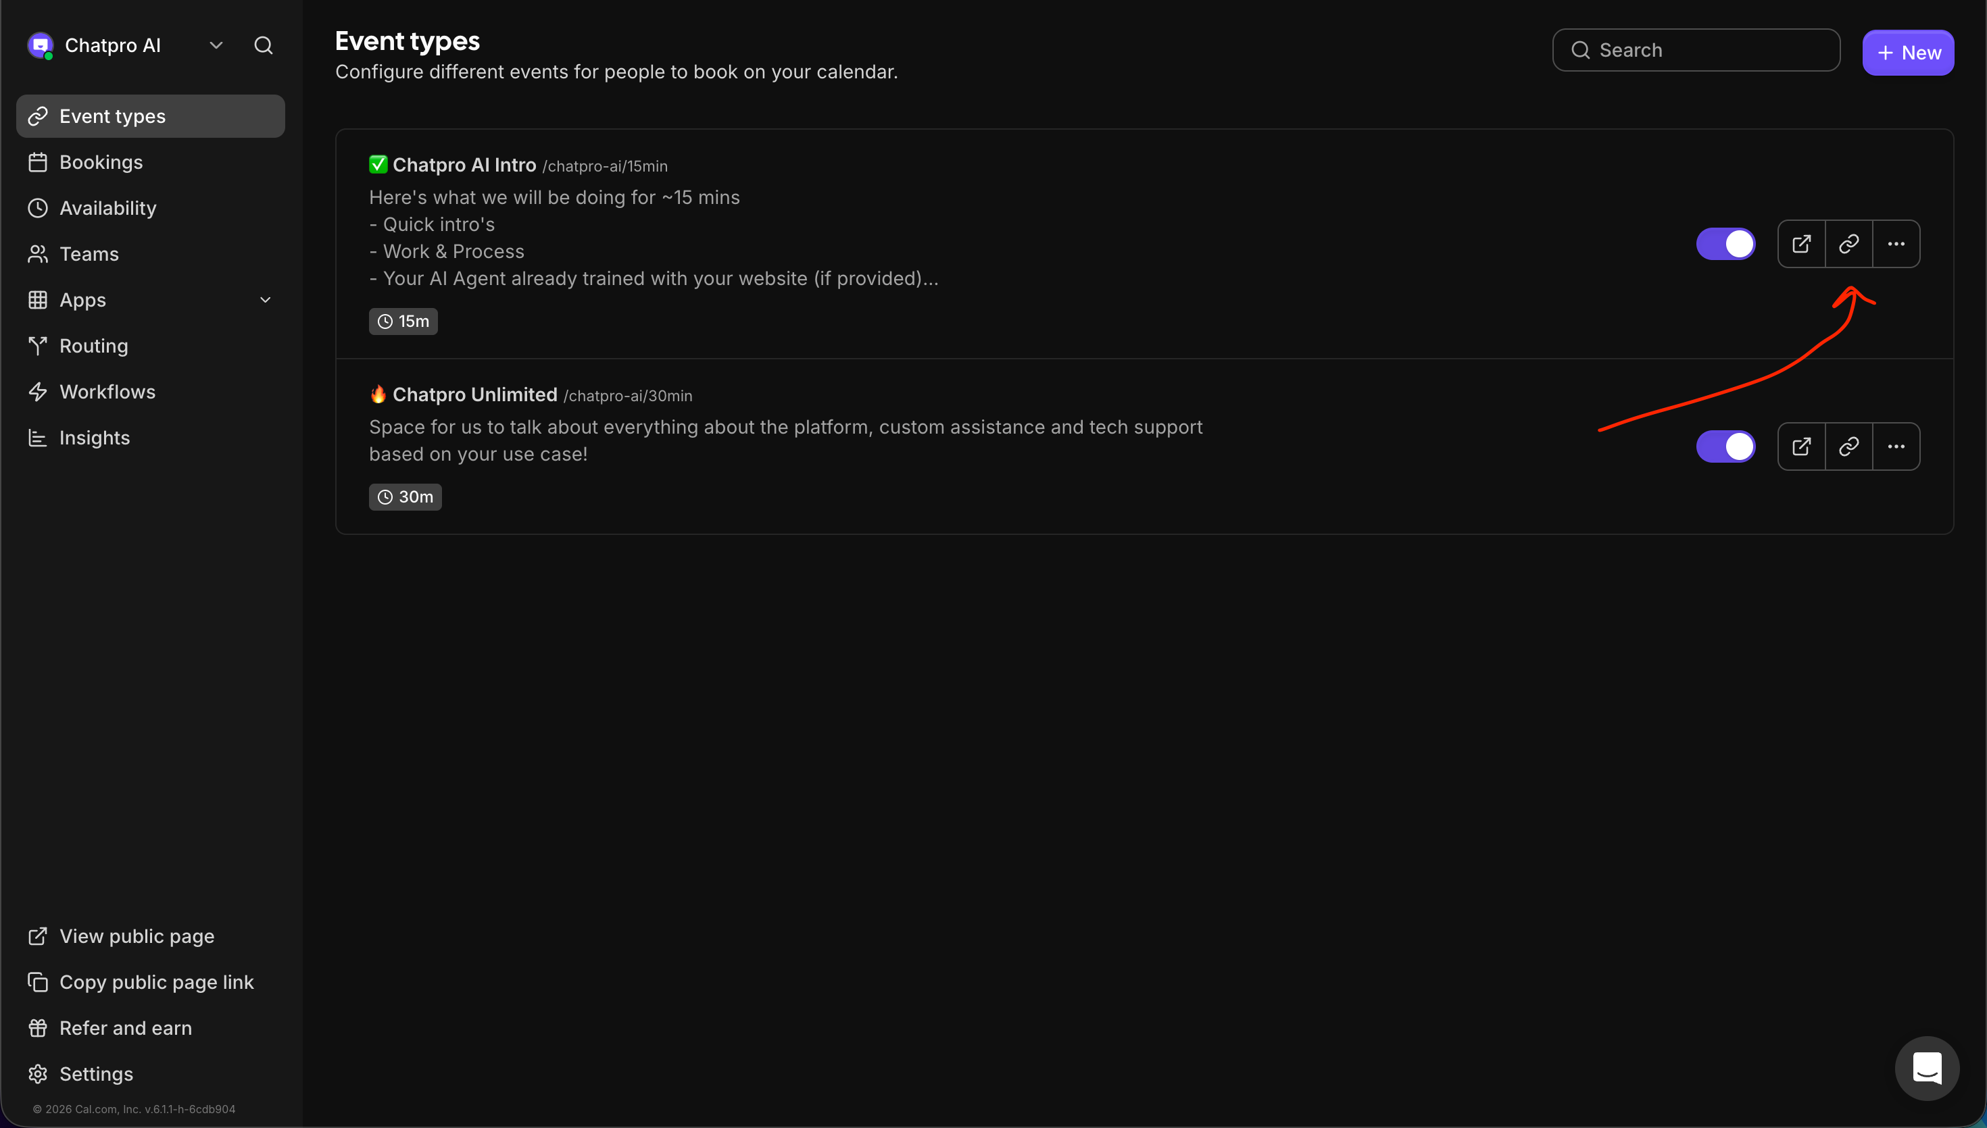Create a New event type
The height and width of the screenshot is (1128, 1987).
click(x=1907, y=53)
